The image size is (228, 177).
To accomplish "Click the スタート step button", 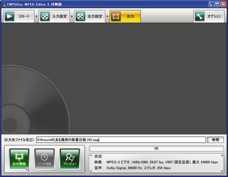I will tap(19, 16).
